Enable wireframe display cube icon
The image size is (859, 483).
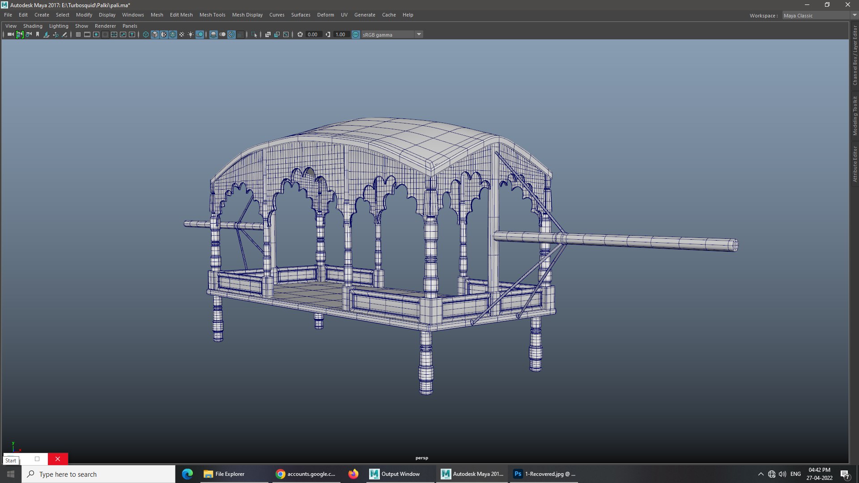click(146, 34)
